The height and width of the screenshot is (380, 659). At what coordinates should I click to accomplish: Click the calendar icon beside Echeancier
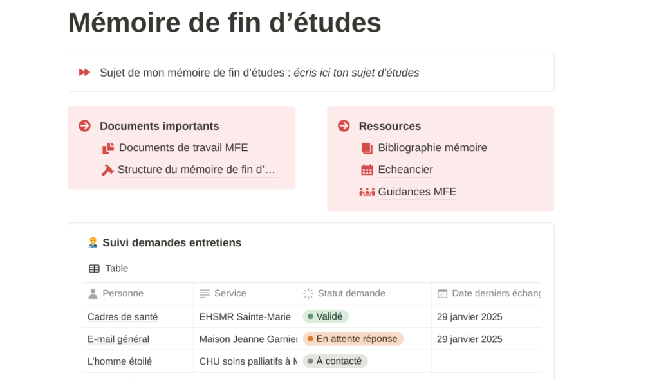pyautogui.click(x=367, y=170)
